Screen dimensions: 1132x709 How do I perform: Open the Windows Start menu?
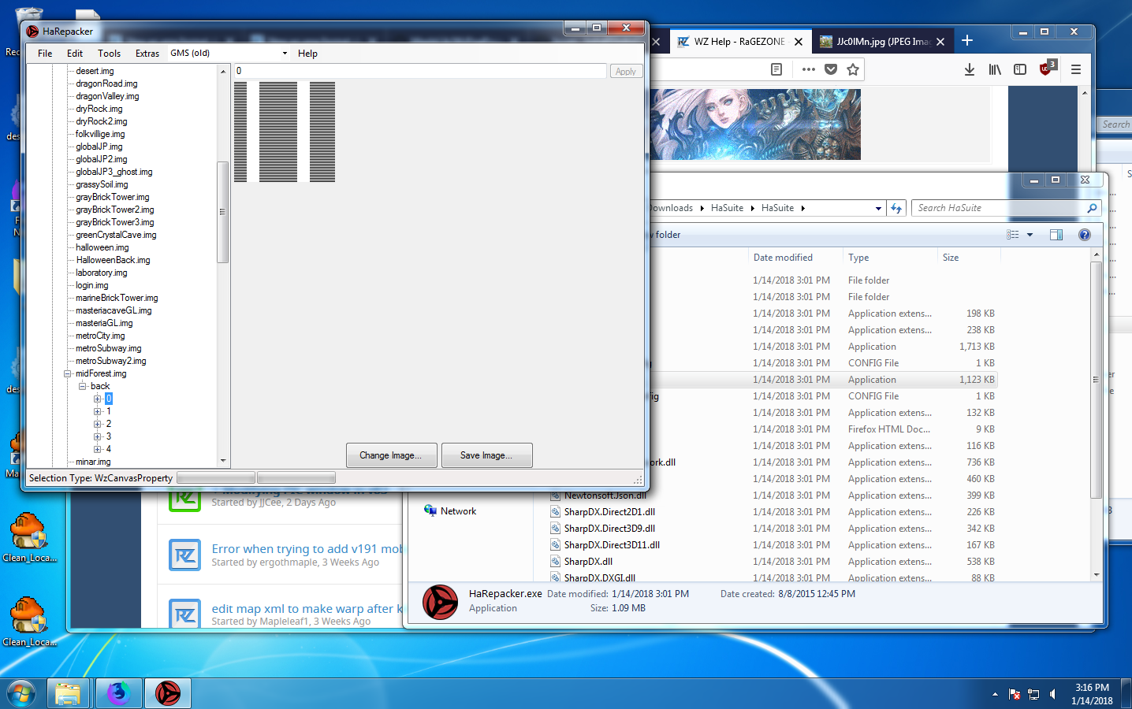20,693
